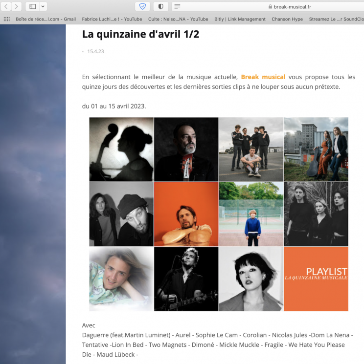Open the Culte Nelso YouTube bookmark
The width and height of the screenshot is (364, 364).
click(178, 19)
